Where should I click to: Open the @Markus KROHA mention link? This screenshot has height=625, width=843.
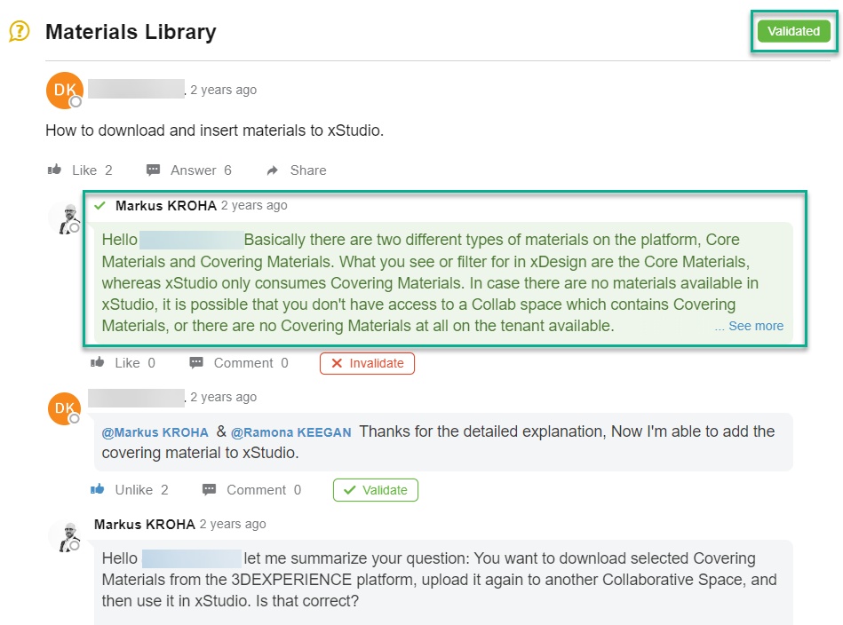pyautogui.click(x=155, y=432)
